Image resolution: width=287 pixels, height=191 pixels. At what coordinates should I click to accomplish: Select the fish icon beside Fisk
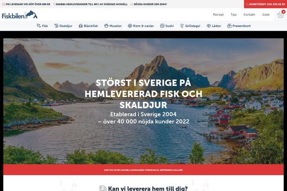click(39, 26)
